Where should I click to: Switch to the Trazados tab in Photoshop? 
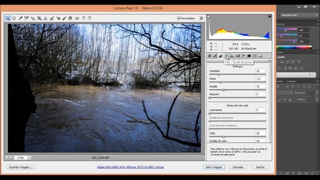[291, 81]
